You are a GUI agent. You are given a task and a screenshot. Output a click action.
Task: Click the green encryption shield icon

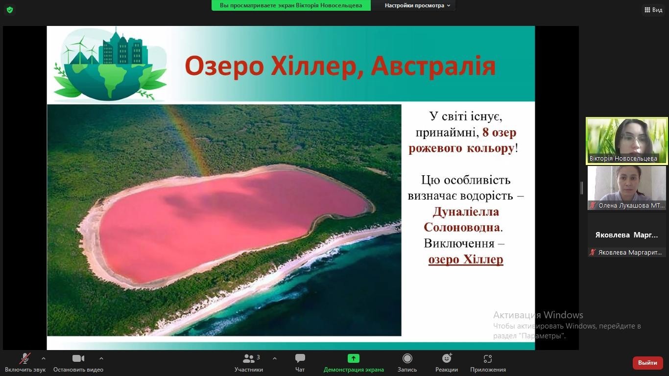10,10
